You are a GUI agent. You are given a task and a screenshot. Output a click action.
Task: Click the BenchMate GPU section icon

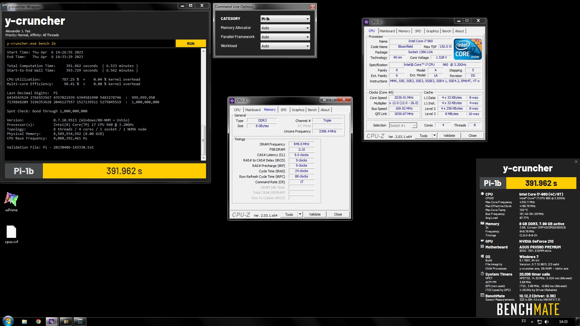click(482, 241)
